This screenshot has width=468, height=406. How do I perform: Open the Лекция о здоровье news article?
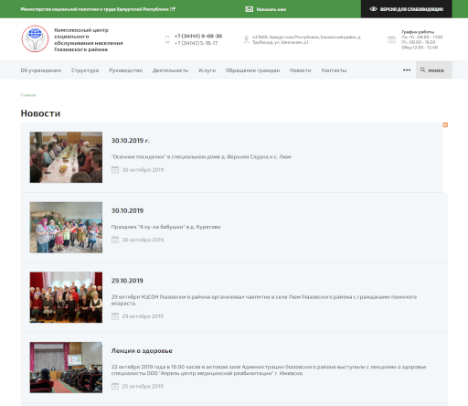[x=142, y=351]
